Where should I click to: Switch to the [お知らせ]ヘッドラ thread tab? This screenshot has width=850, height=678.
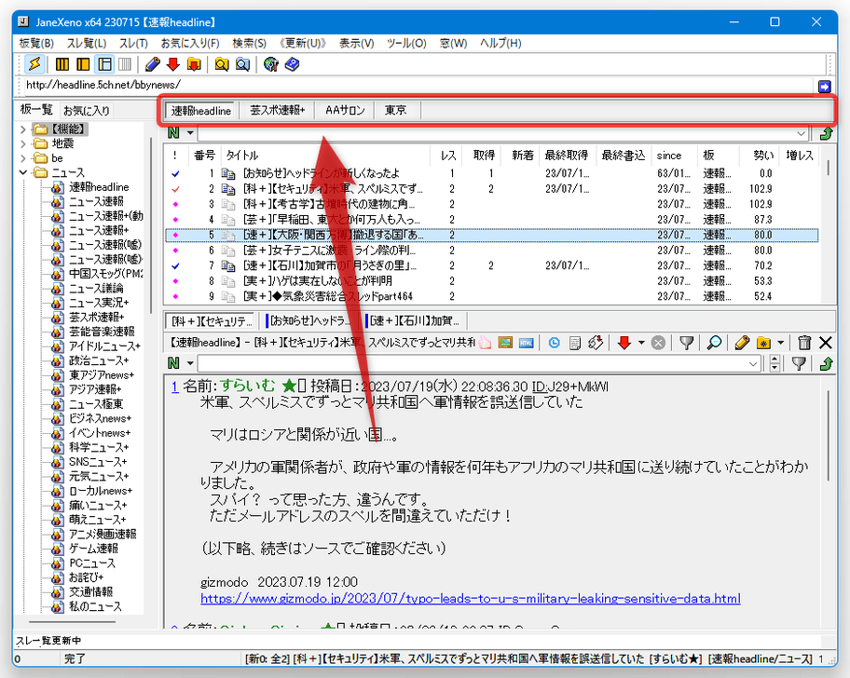pos(310,321)
